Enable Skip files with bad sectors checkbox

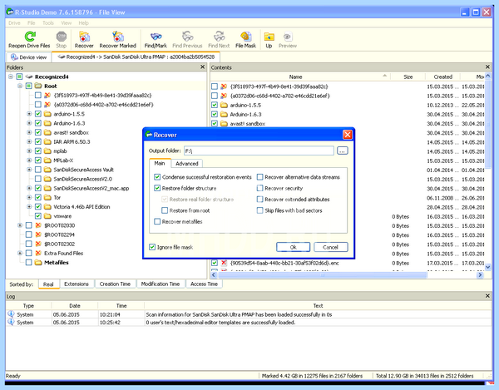(x=260, y=210)
